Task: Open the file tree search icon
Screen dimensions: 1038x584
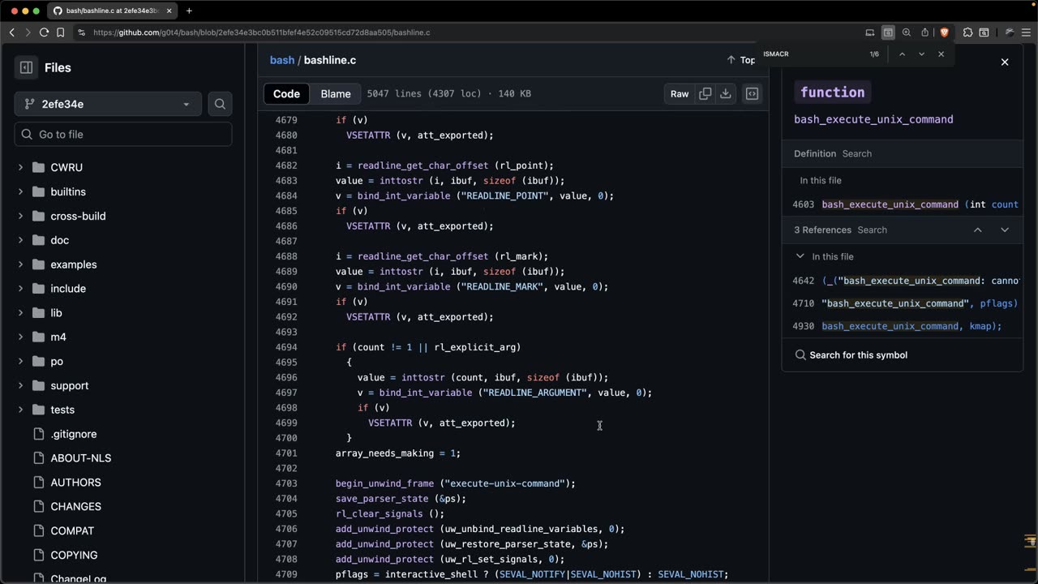Action: click(x=220, y=104)
